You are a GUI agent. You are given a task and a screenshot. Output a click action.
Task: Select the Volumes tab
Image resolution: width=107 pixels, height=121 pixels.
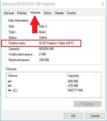click(x=35, y=13)
